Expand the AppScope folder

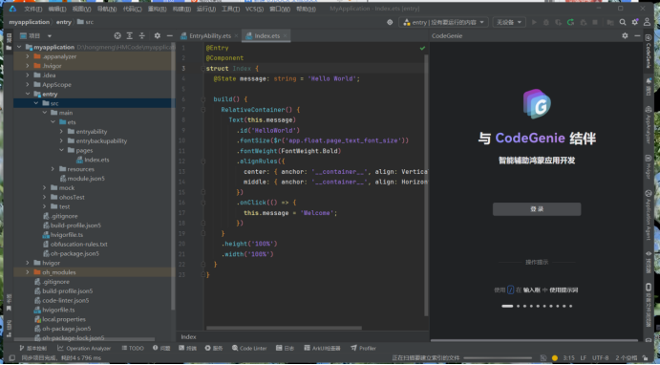[x=28, y=85]
